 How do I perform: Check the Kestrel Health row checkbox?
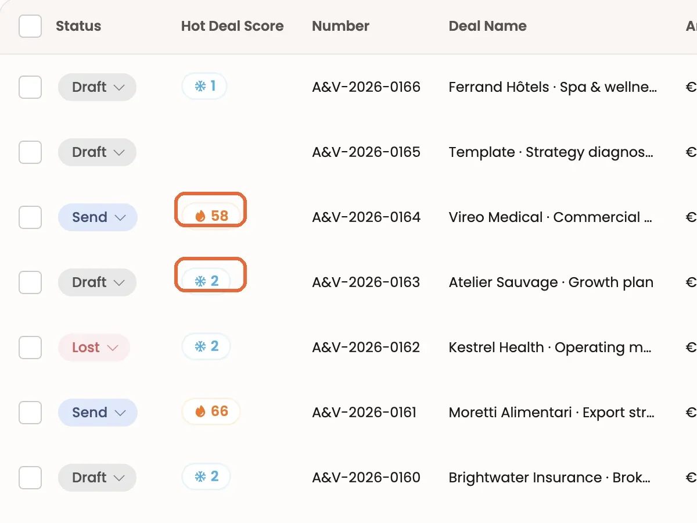[30, 348]
